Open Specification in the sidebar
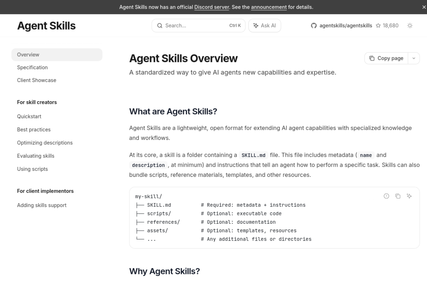The width and height of the screenshot is (427, 284). point(32,67)
